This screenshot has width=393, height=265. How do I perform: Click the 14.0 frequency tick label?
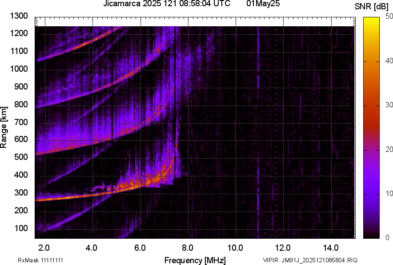click(x=331, y=248)
